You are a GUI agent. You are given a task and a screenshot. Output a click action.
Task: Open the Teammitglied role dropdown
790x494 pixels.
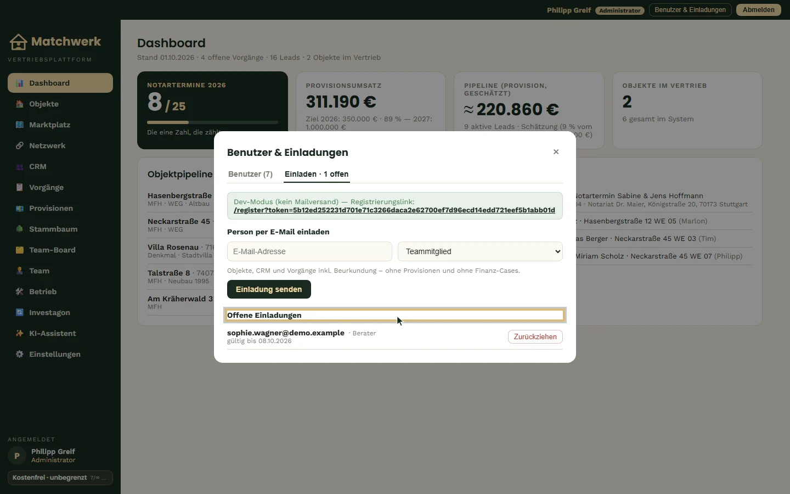(x=480, y=251)
